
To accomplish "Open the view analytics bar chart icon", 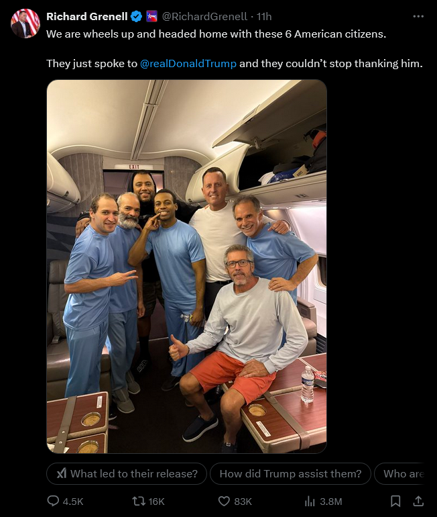I will (x=310, y=502).
